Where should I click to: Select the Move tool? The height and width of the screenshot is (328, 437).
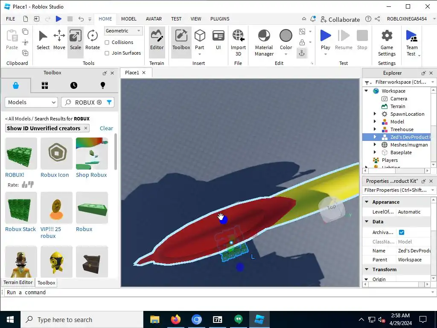[x=59, y=40]
